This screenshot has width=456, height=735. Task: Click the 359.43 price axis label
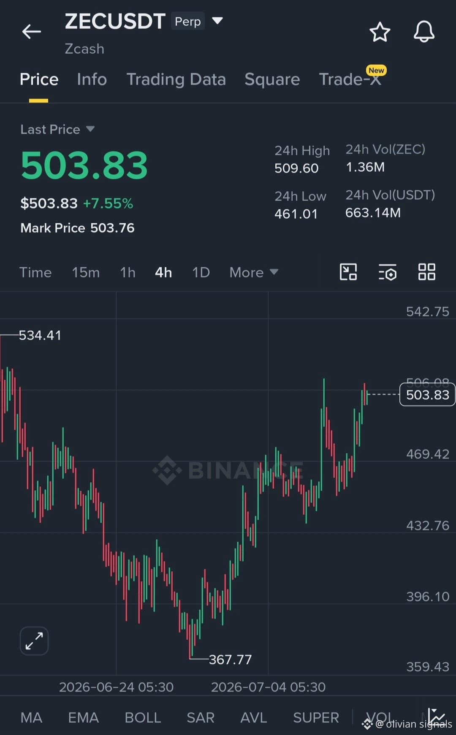[428, 667]
